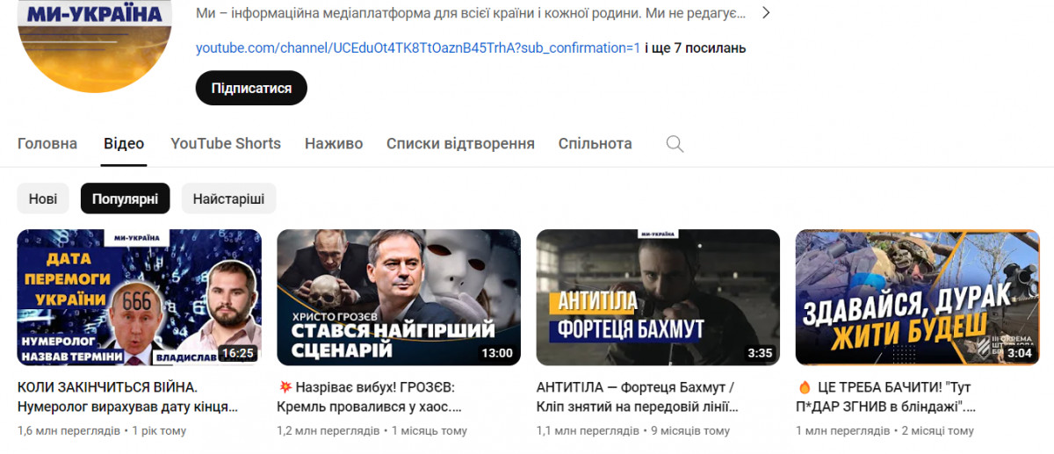Open the YouTube Shorts tab
Viewport: 1054px width, 454px height.
(x=226, y=144)
